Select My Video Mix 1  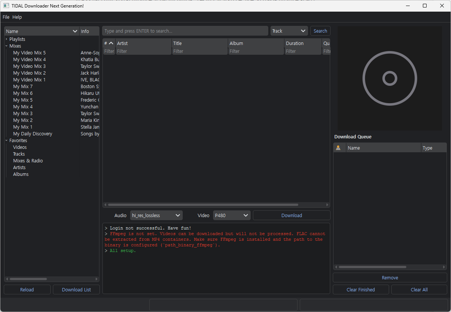pos(29,79)
